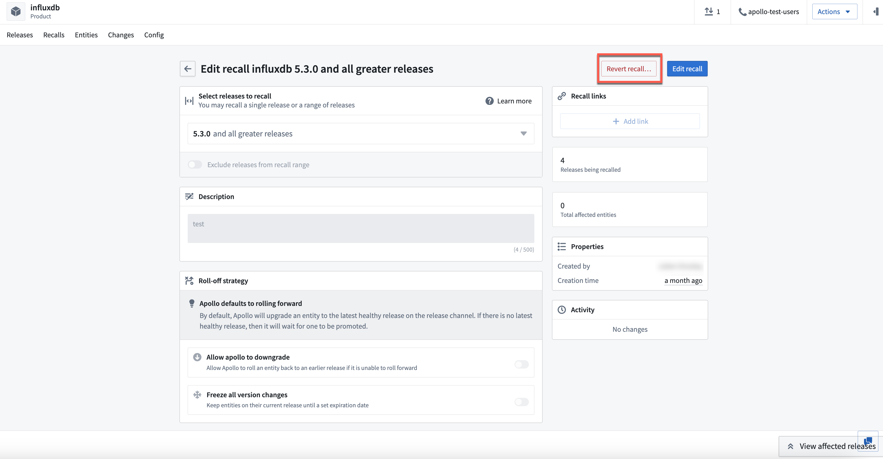Switch to the Recalls tab
Screen dimensions: 883x459
tap(54, 34)
